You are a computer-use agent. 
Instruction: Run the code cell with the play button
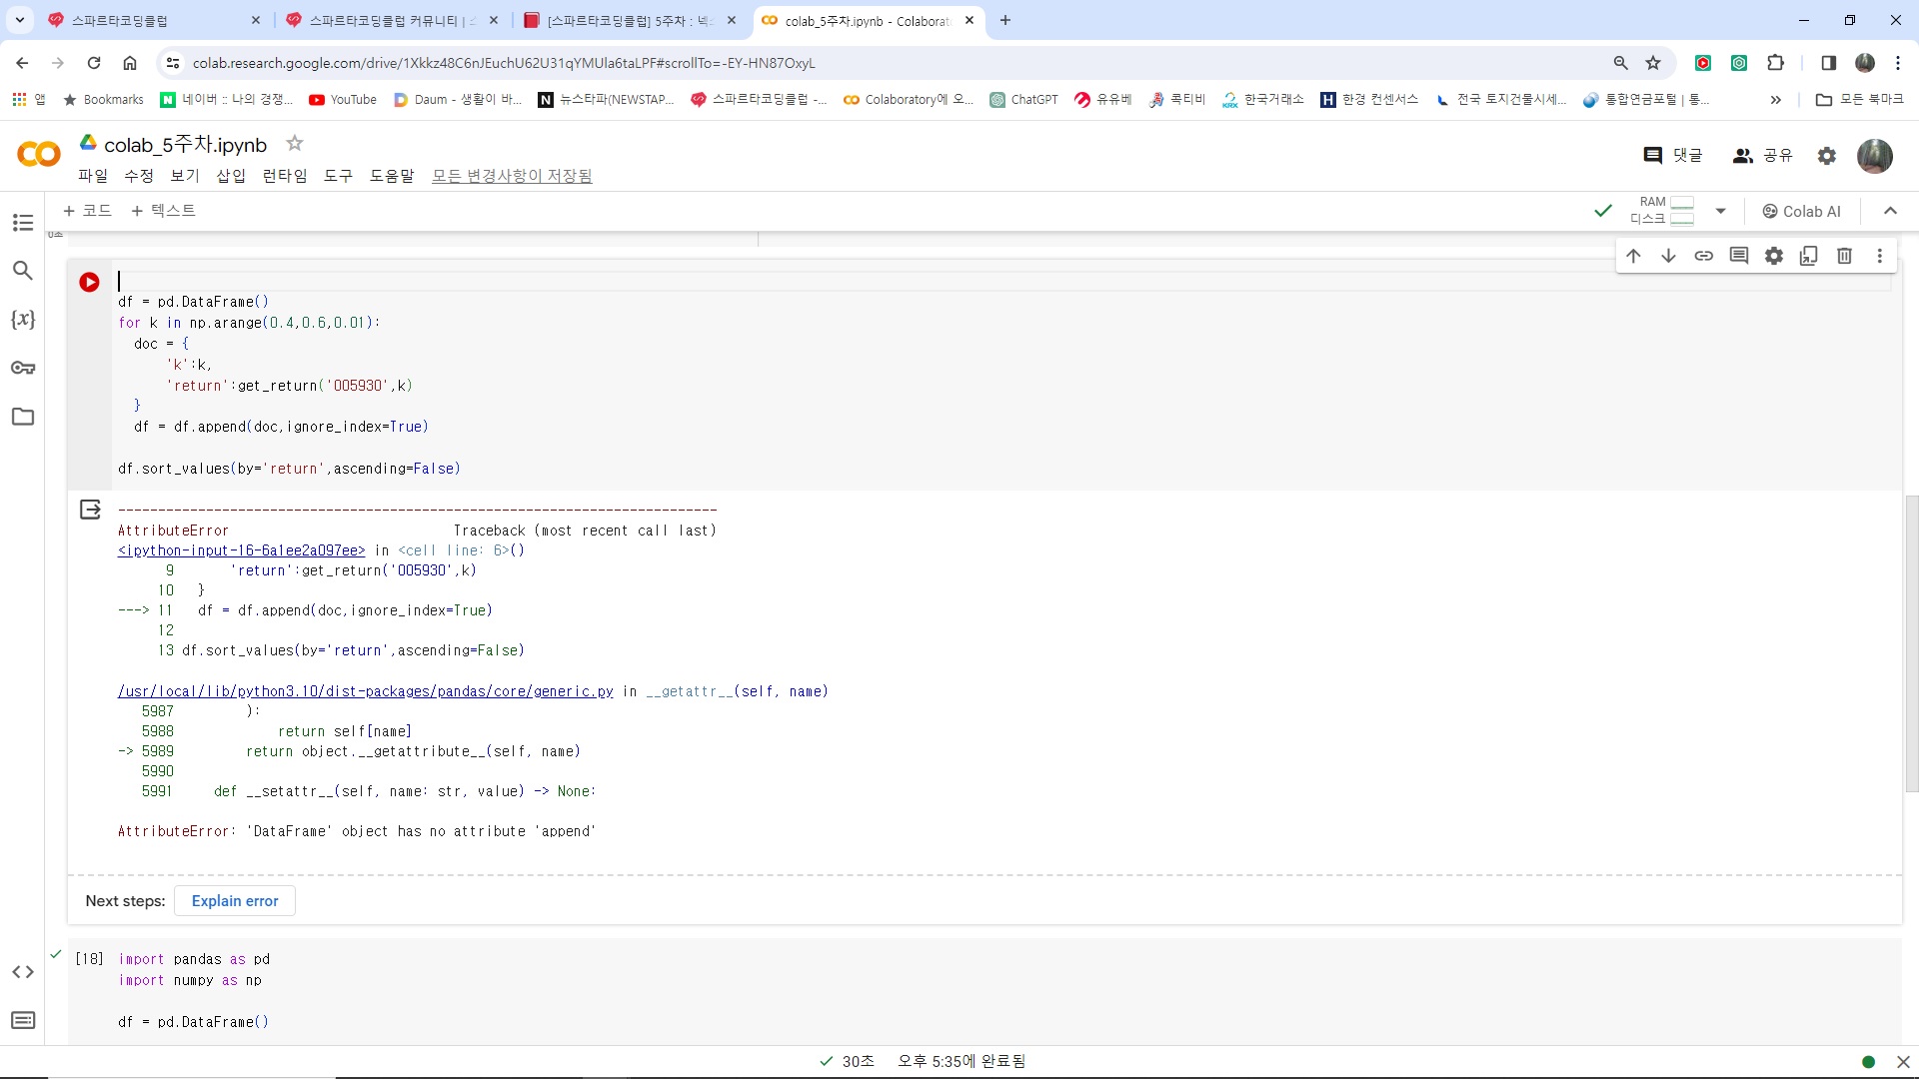coord(89,283)
